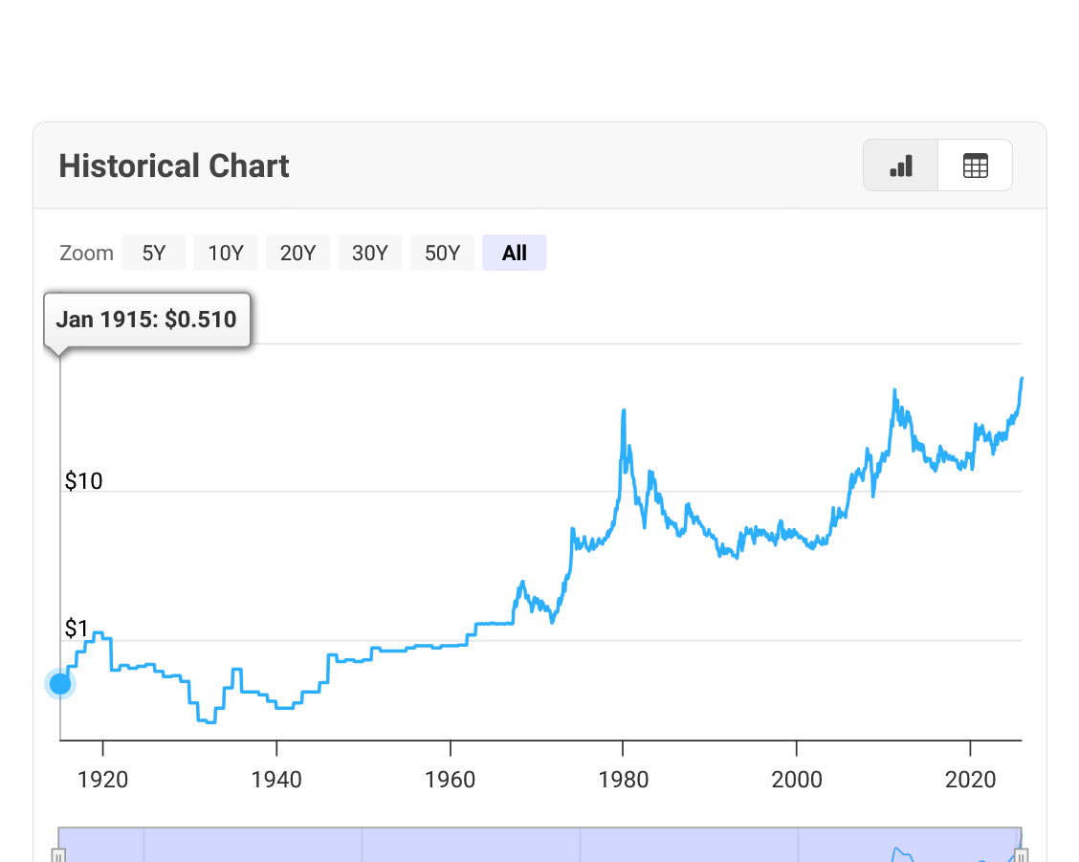Click the 2020 x-axis label
Screen dimensions: 1079x862
970,779
